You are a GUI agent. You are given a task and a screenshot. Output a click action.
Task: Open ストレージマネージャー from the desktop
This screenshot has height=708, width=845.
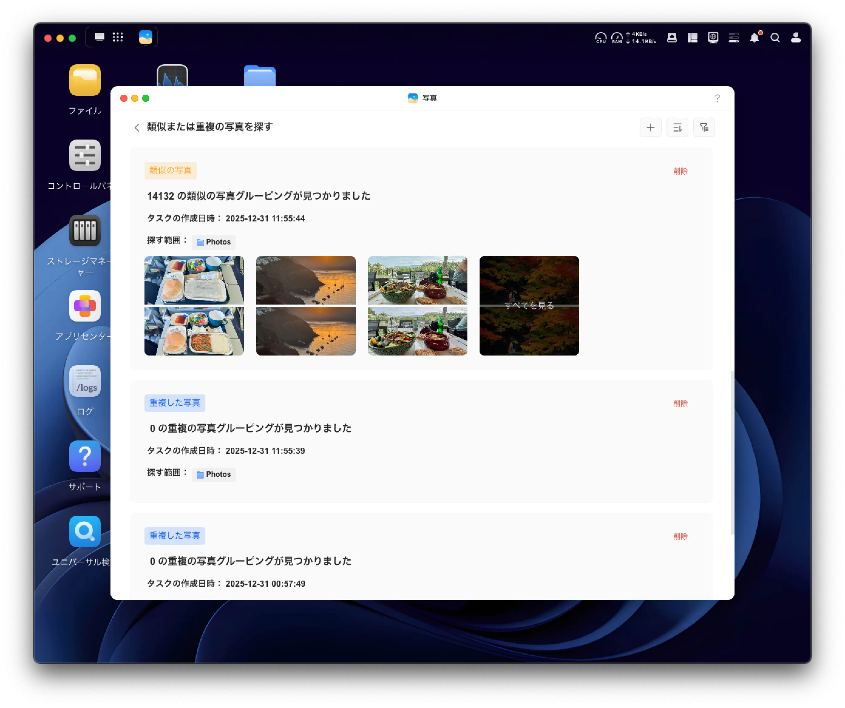pyautogui.click(x=85, y=231)
